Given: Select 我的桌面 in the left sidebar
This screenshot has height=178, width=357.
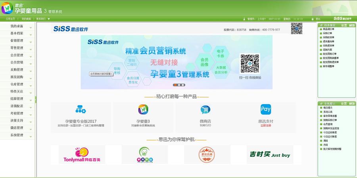Looking at the screenshot, I should click(17, 26).
